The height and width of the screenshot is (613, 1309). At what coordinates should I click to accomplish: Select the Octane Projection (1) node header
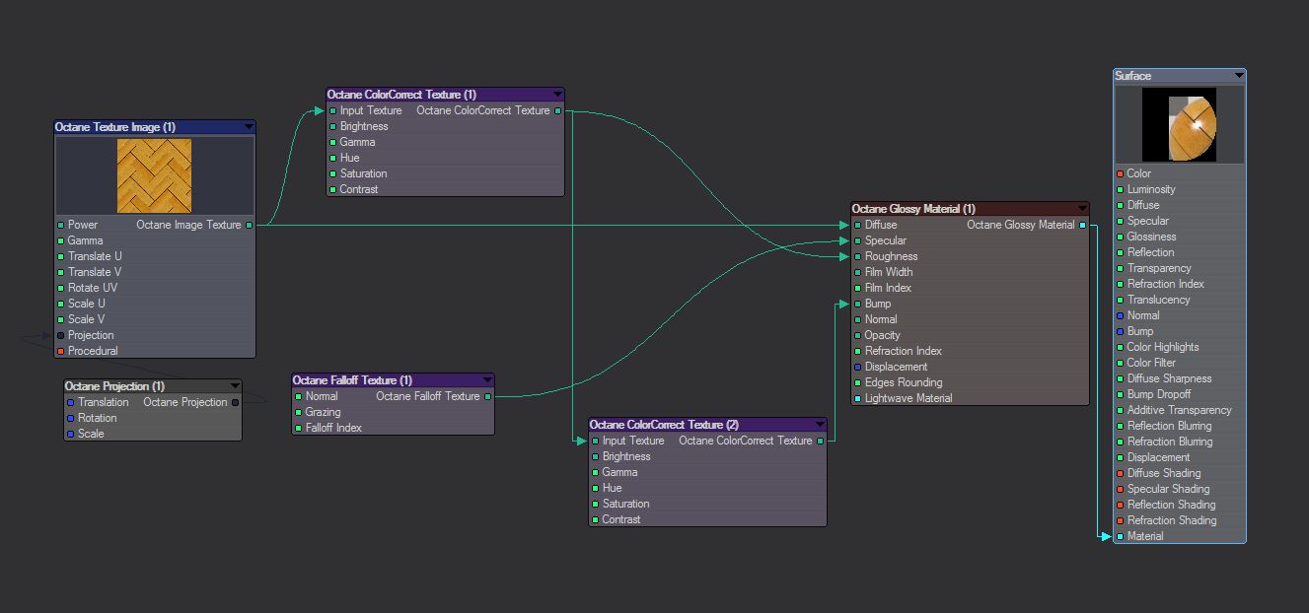152,386
